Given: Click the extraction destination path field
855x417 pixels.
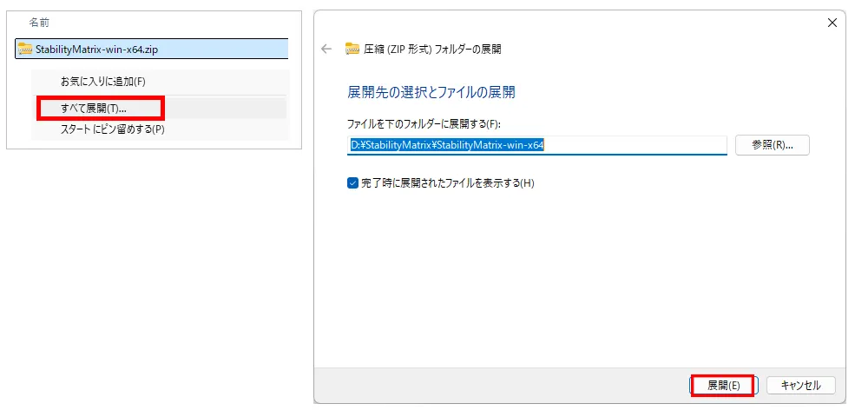Looking at the screenshot, I should coord(537,145).
